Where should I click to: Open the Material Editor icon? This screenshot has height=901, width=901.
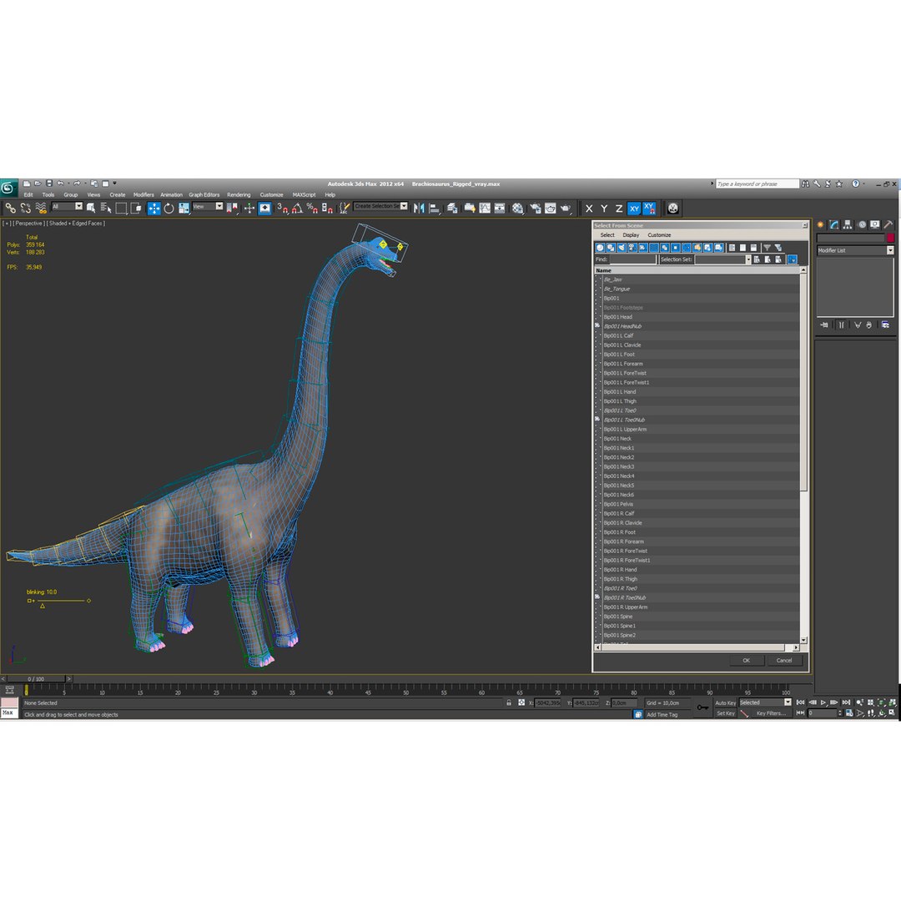tap(518, 208)
